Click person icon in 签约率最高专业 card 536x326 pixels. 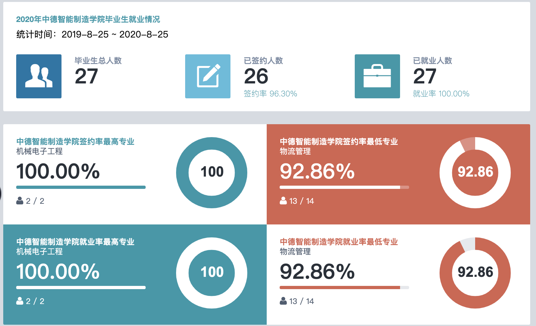pyautogui.click(x=20, y=201)
